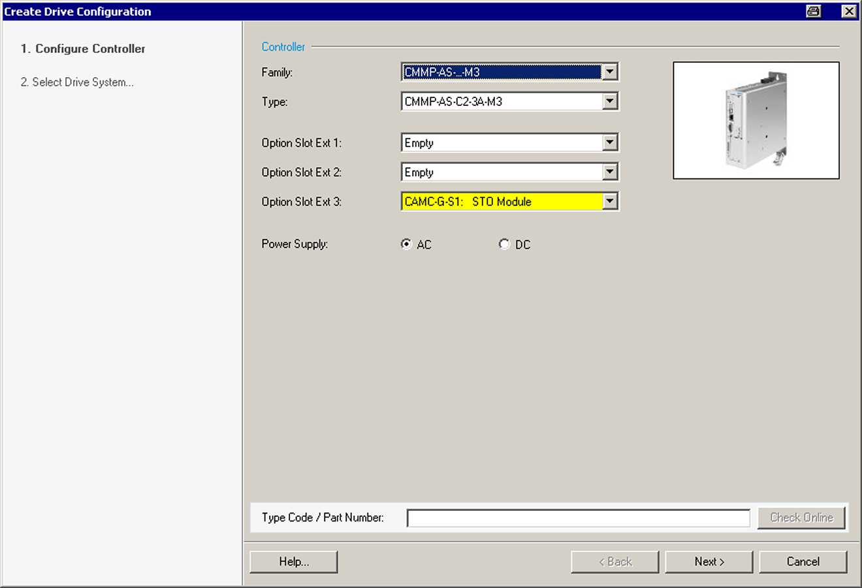Click the Type Code / Part Number input field
The height and width of the screenshot is (588, 862).
coord(578,518)
